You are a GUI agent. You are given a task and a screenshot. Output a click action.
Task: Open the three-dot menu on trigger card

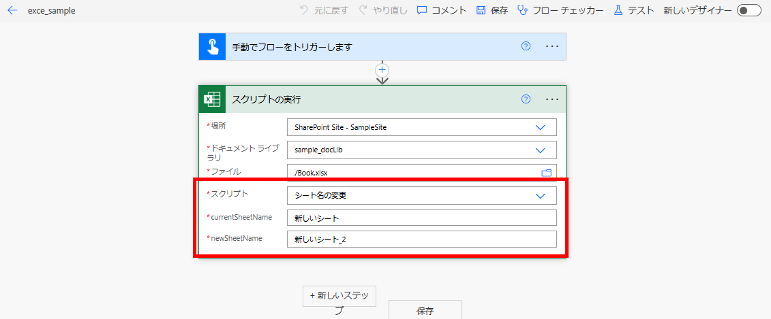552,46
